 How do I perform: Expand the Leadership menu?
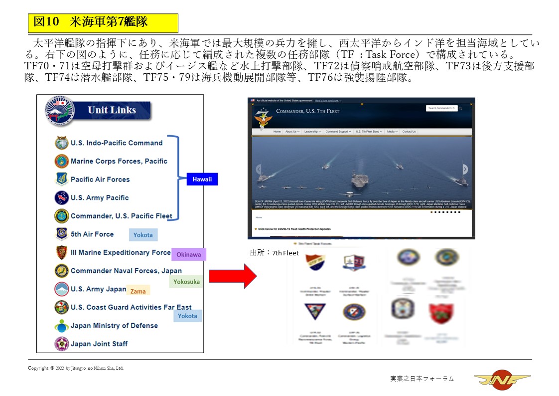click(x=312, y=132)
